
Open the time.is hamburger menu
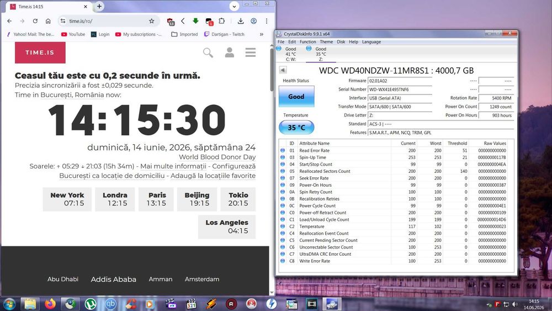(x=251, y=52)
